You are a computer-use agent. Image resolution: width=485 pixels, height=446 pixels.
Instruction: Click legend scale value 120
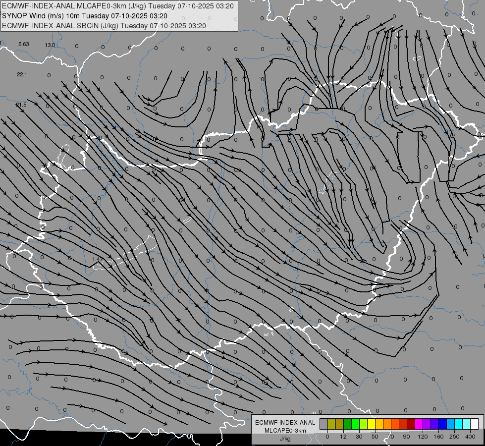pos(423,437)
